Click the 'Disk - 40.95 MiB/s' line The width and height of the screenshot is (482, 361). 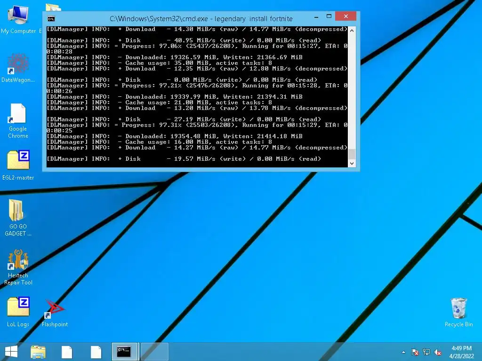tap(184, 40)
